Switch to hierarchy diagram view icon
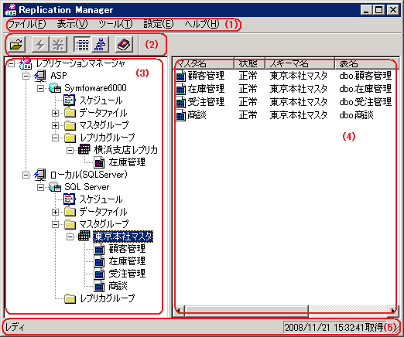This screenshot has width=404, height=337. click(100, 45)
